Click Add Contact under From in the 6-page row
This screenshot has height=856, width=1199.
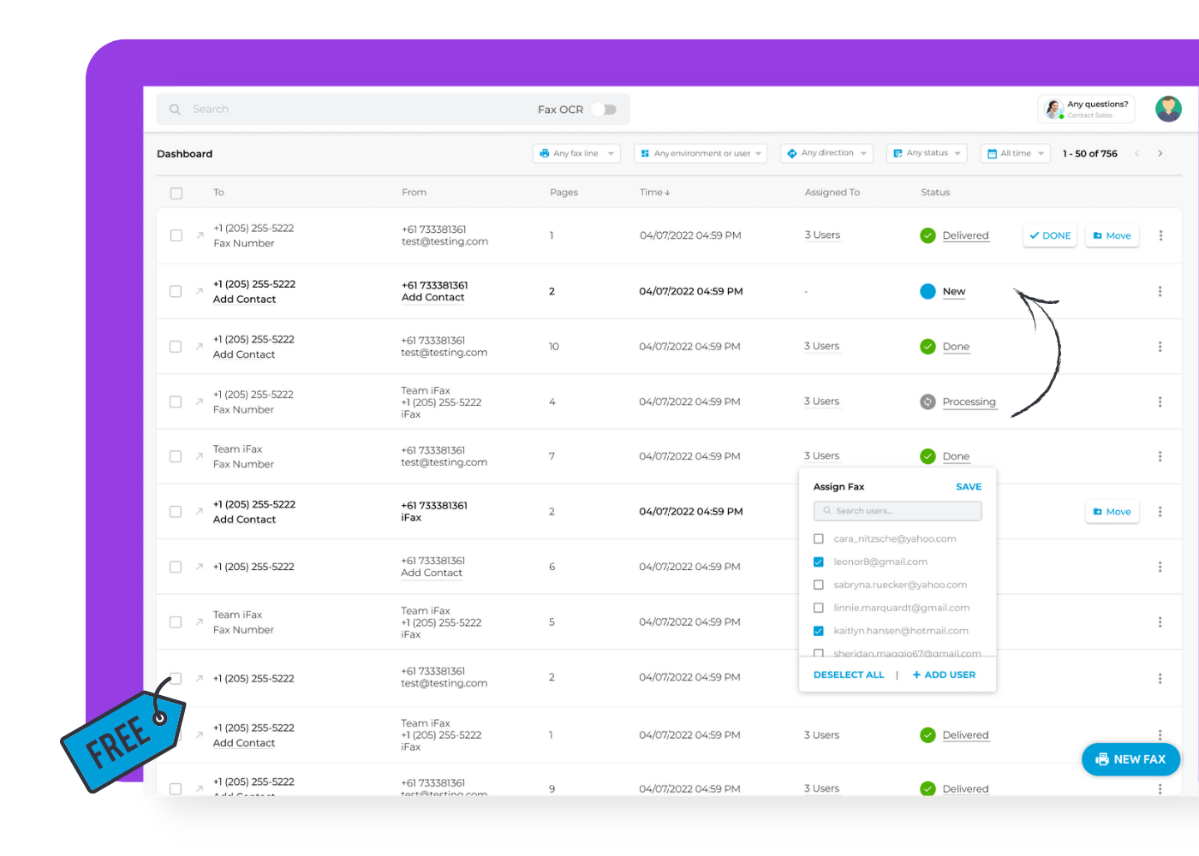point(432,574)
